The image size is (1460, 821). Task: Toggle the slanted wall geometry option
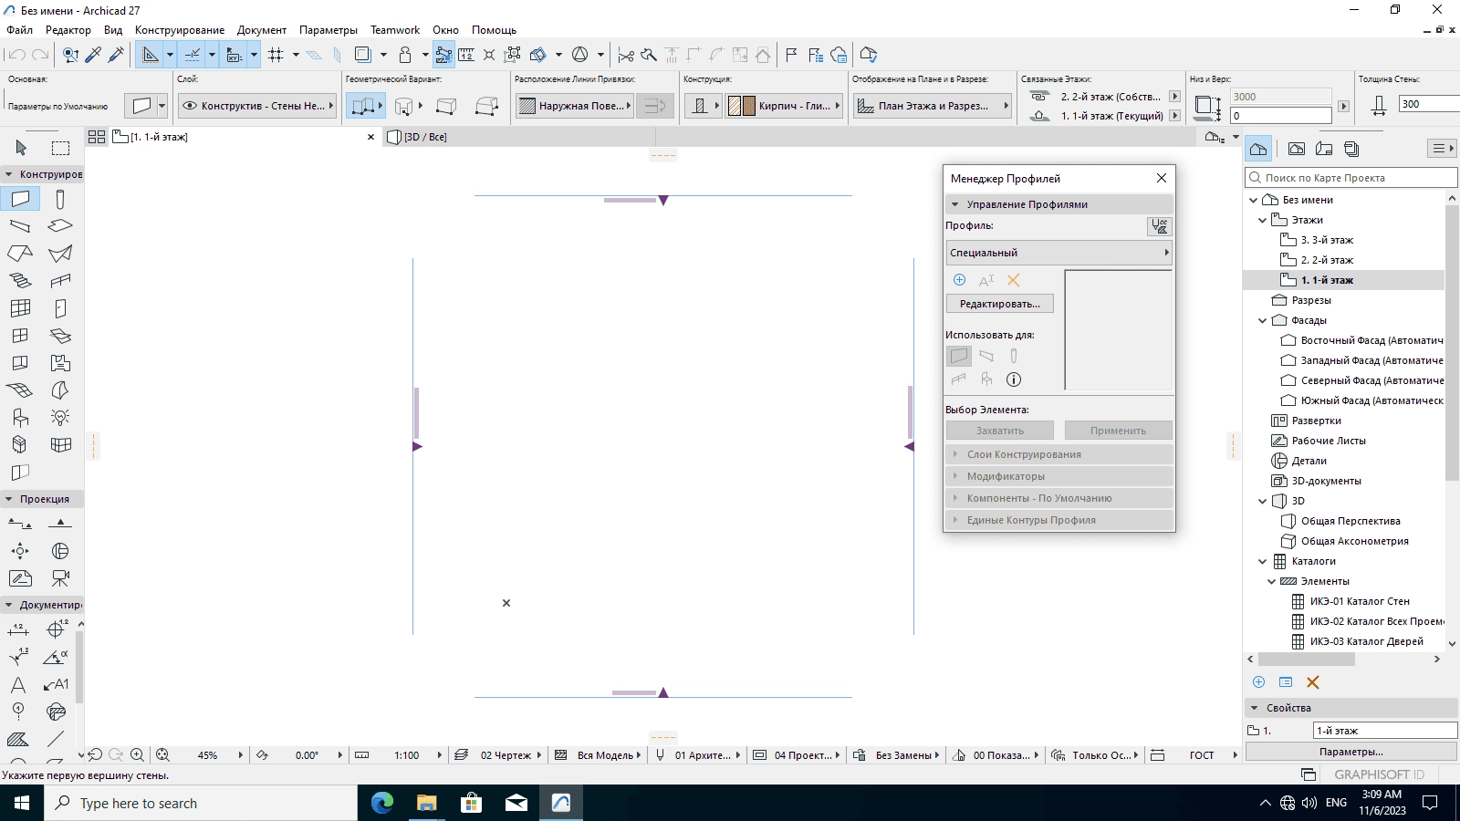(446, 106)
